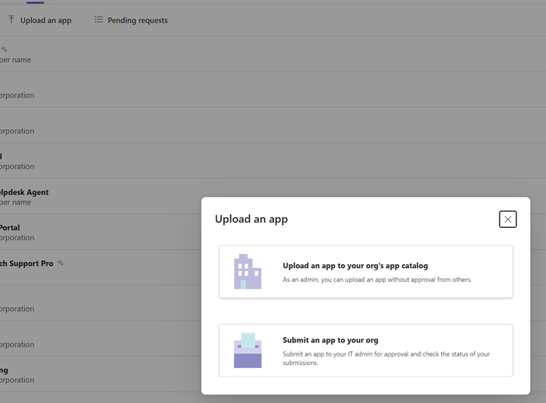This screenshot has width=546, height=403.
Task: Choose Upload an app to your org's app catalog
Action: [355, 266]
